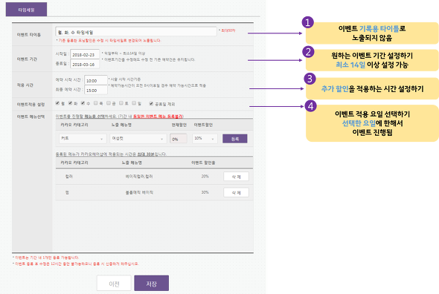Click the purple 등록 button
Viewport: 439px width, 294px height.
[235, 139]
